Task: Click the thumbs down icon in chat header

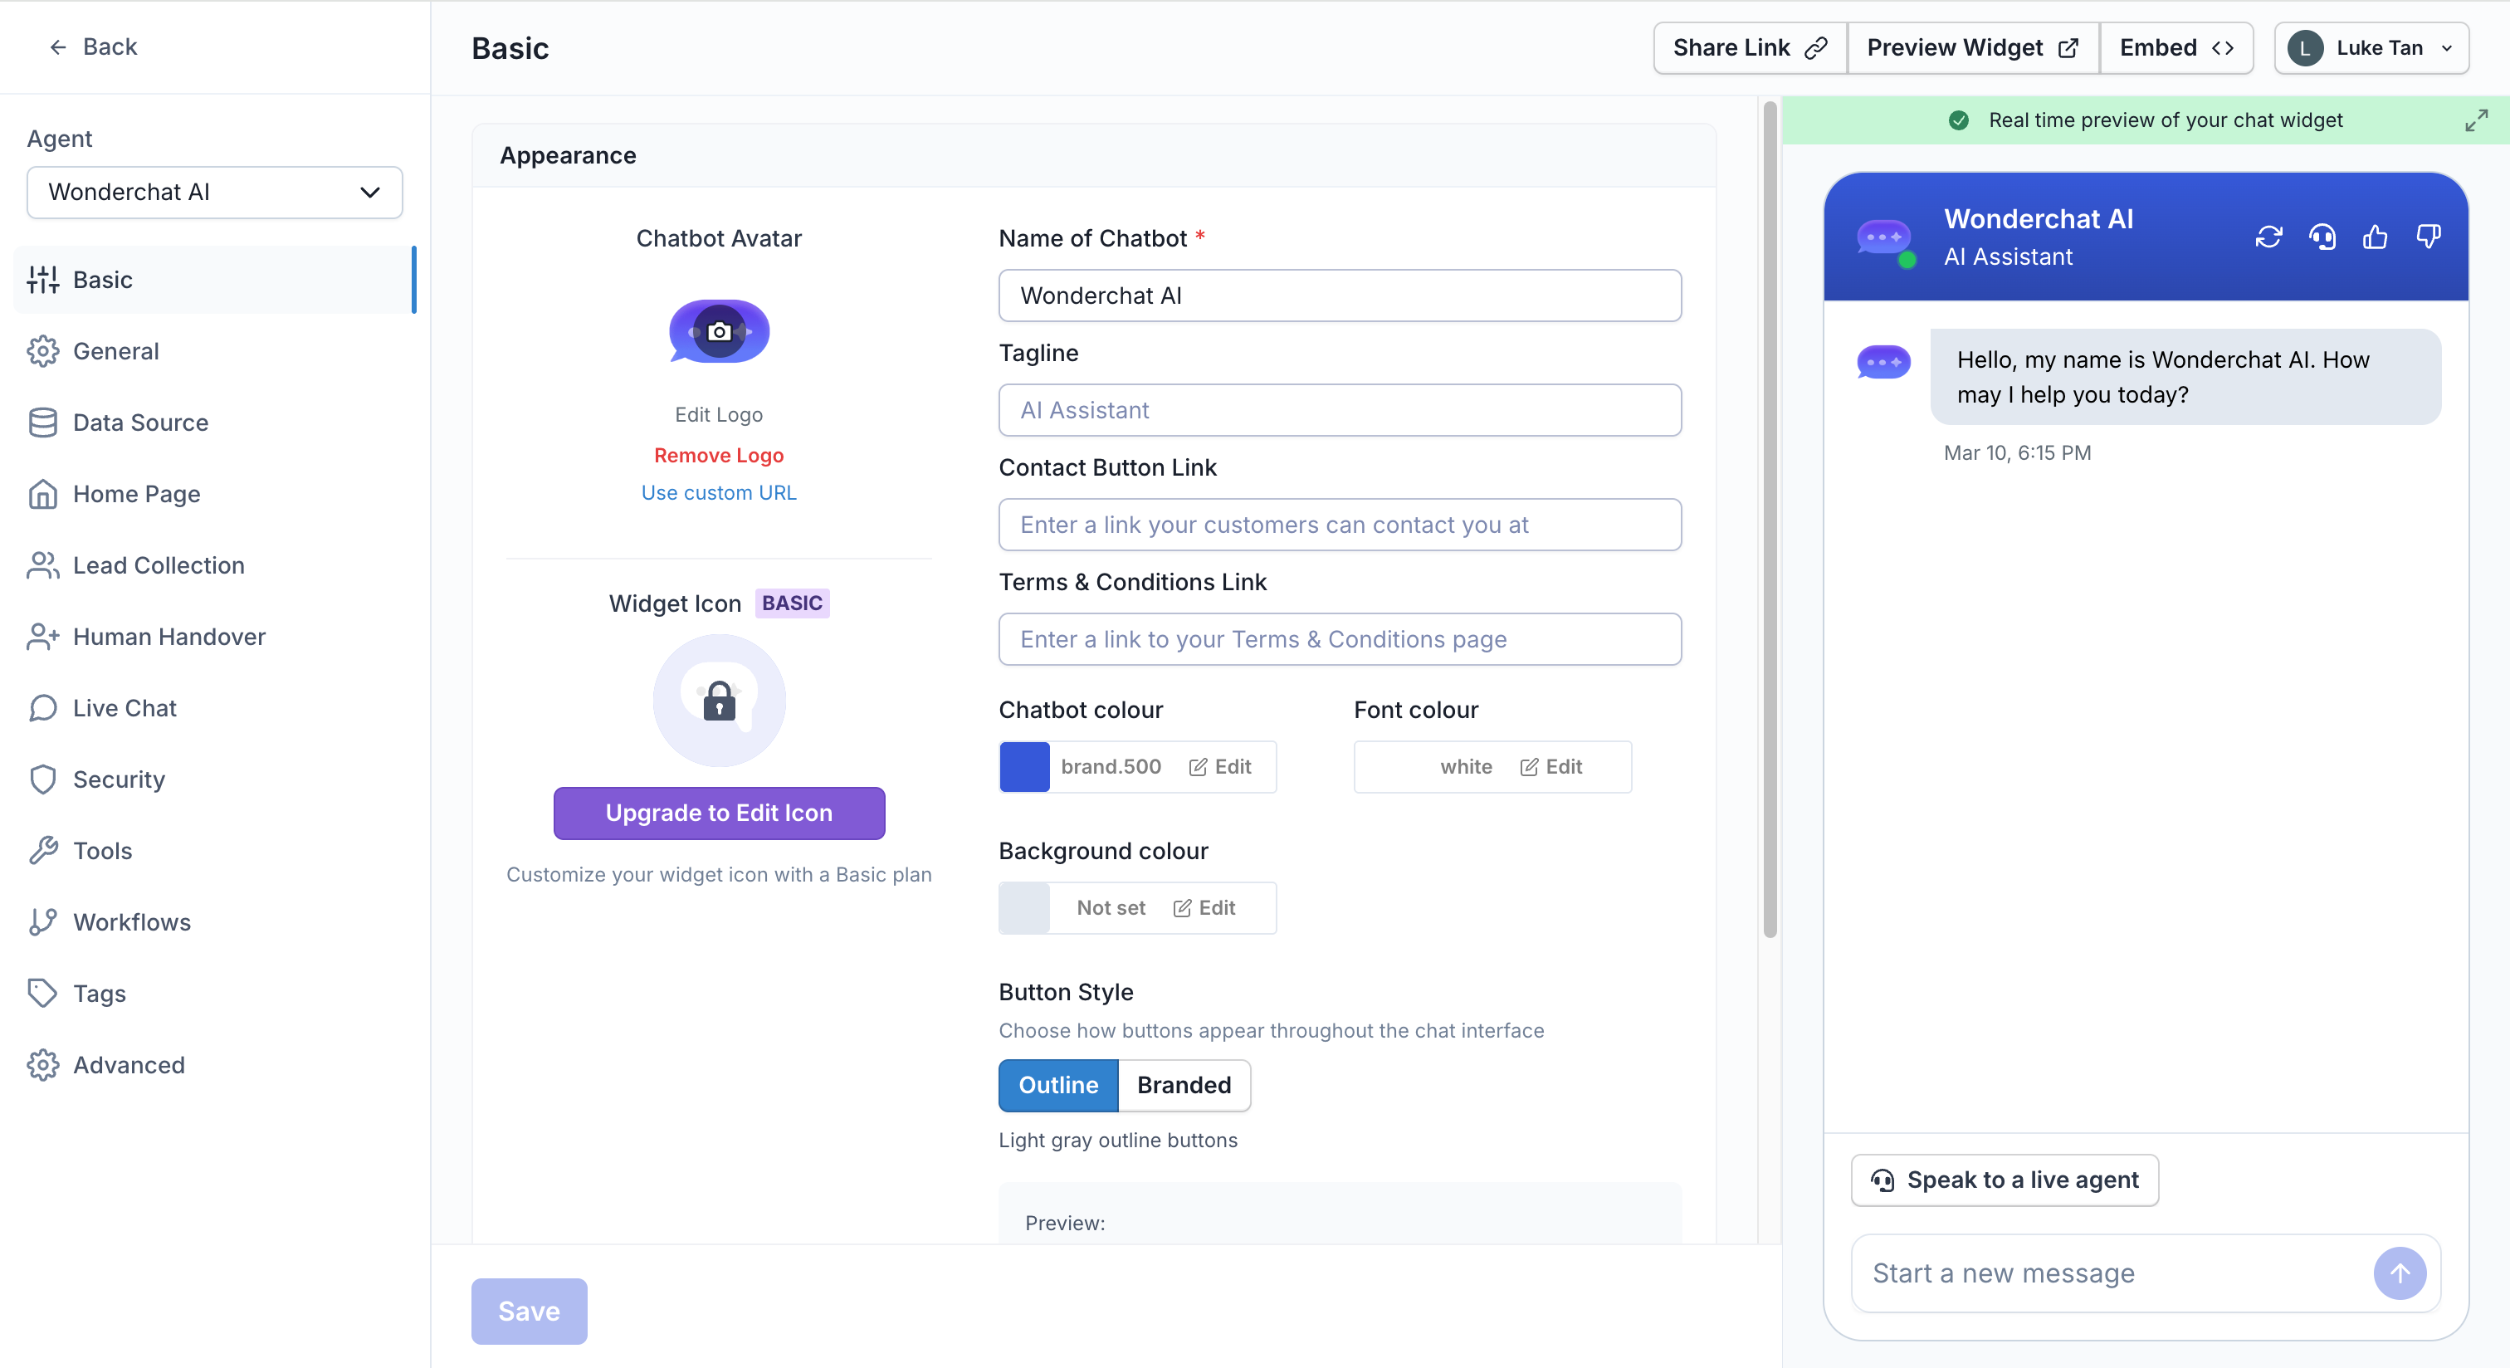Action: tap(2427, 237)
